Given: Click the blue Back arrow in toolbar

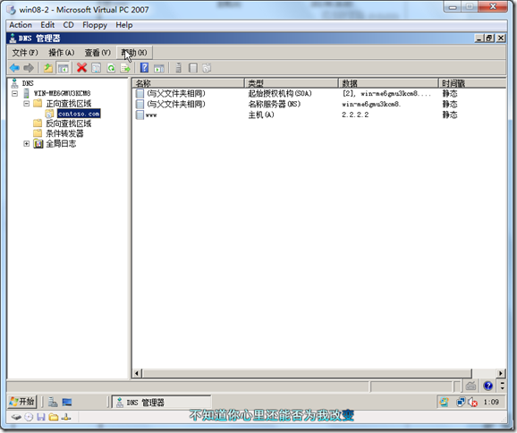Looking at the screenshot, I should click(14, 68).
